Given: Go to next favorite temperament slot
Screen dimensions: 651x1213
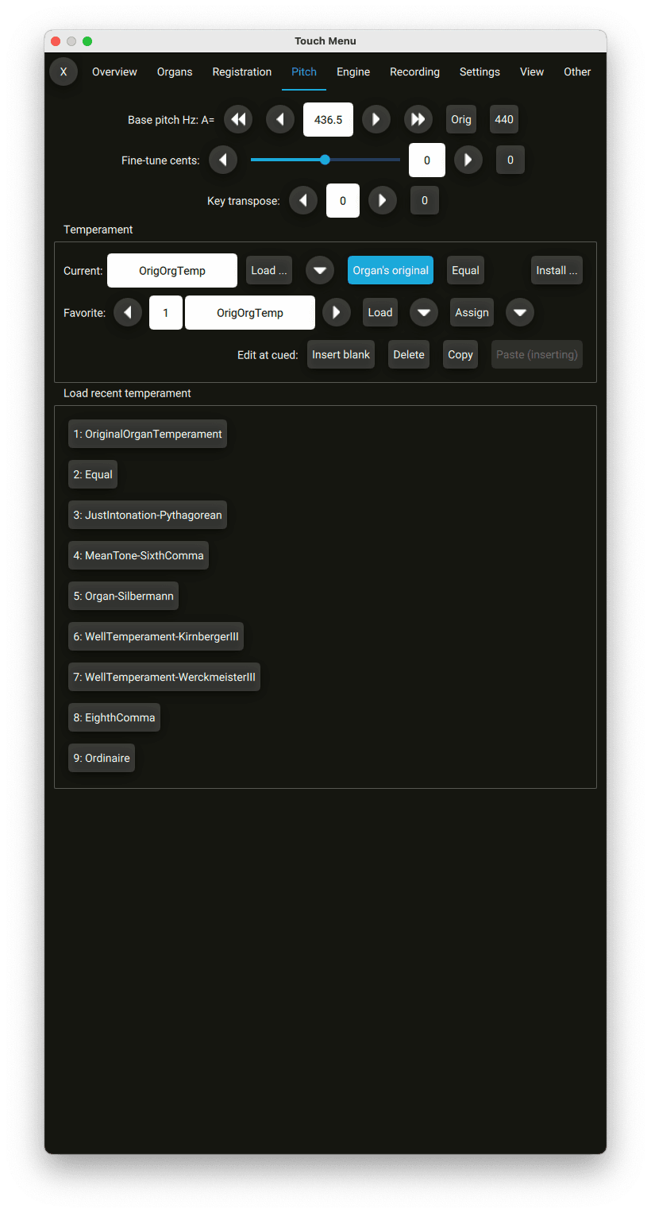Looking at the screenshot, I should [337, 313].
